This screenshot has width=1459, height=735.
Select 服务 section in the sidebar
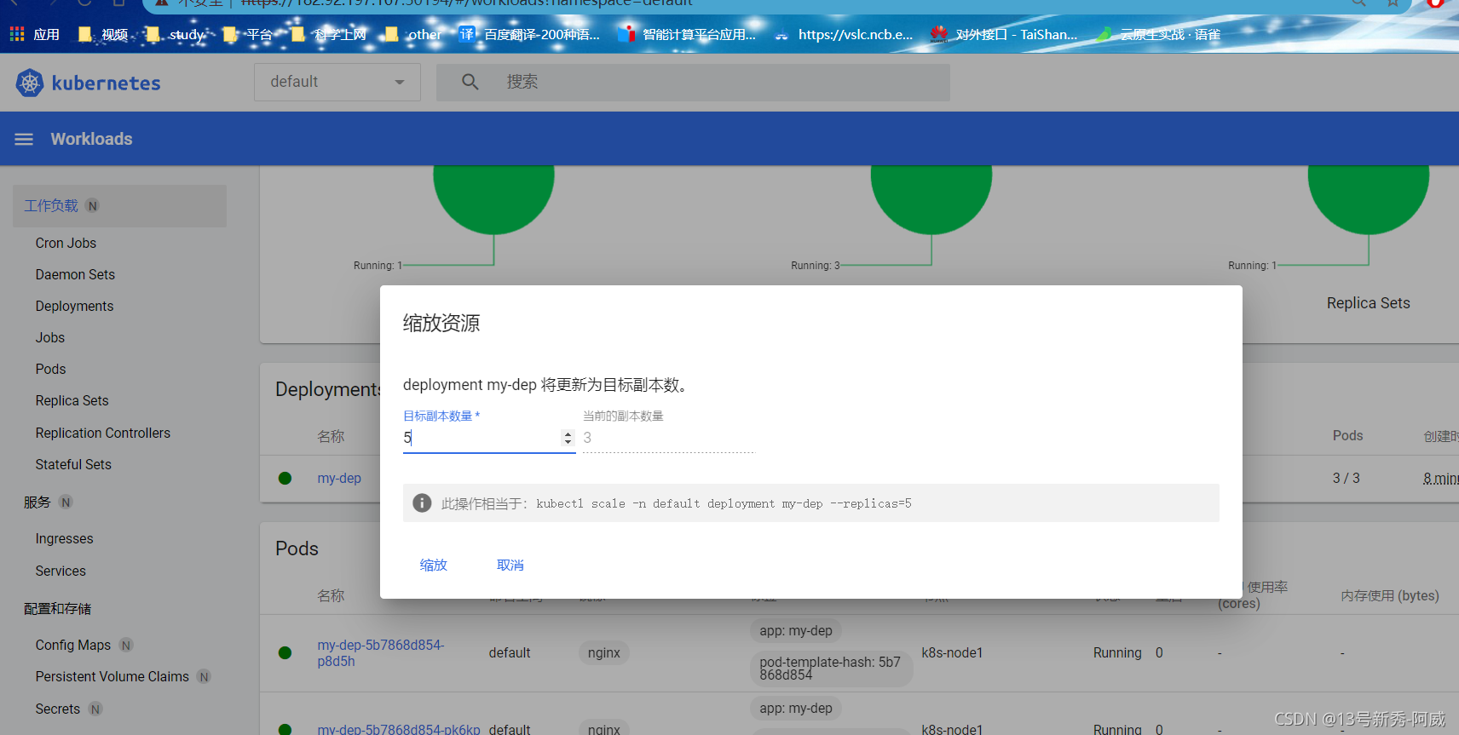click(x=37, y=502)
